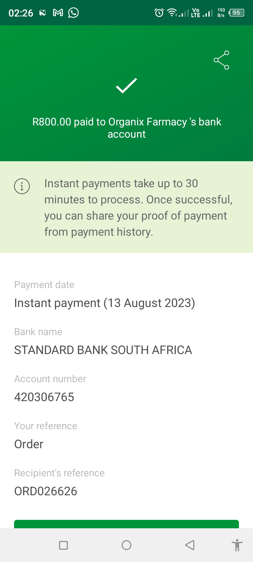253x562 pixels.
Task: Tap the share proof of payment icon
Action: [221, 60]
